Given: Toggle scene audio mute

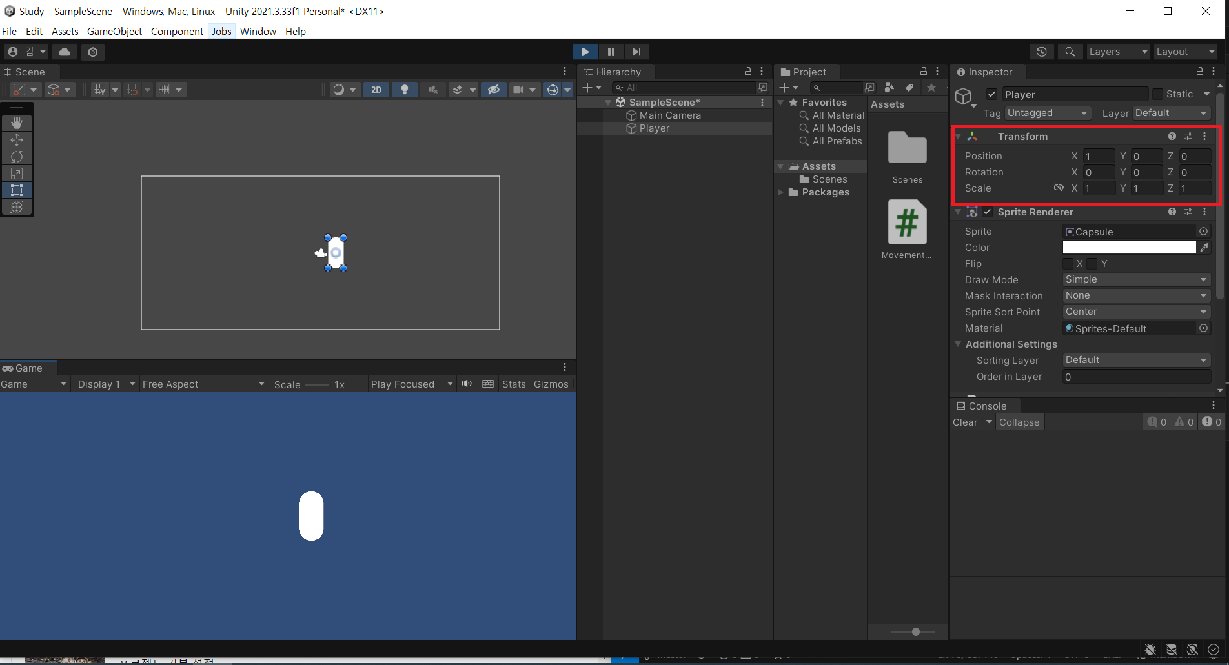Looking at the screenshot, I should [433, 90].
